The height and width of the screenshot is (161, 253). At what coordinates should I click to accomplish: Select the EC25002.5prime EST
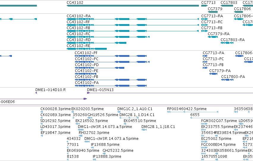pyautogui.click(x=204, y=142)
